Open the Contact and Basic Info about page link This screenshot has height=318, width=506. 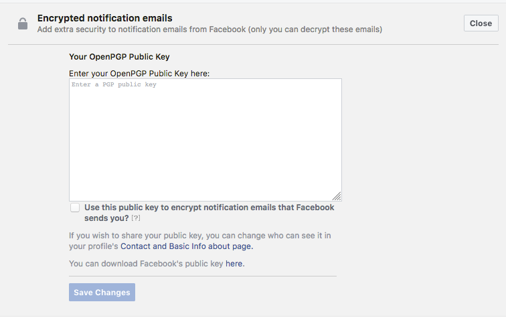click(x=187, y=246)
